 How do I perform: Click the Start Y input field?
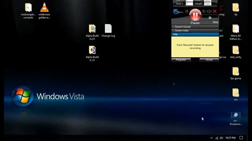point(189,4)
